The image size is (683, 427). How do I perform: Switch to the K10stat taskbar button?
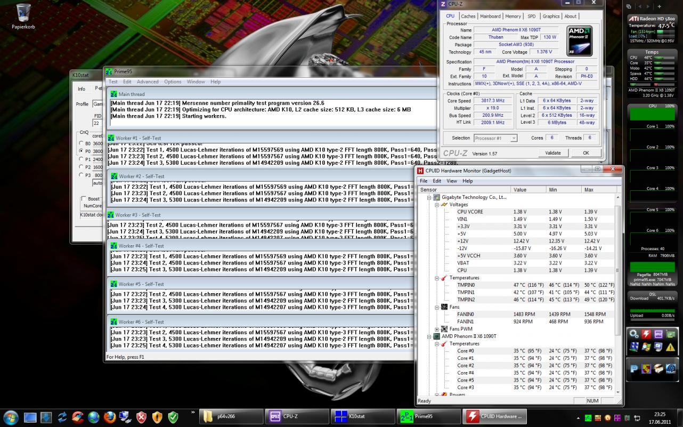(362, 417)
